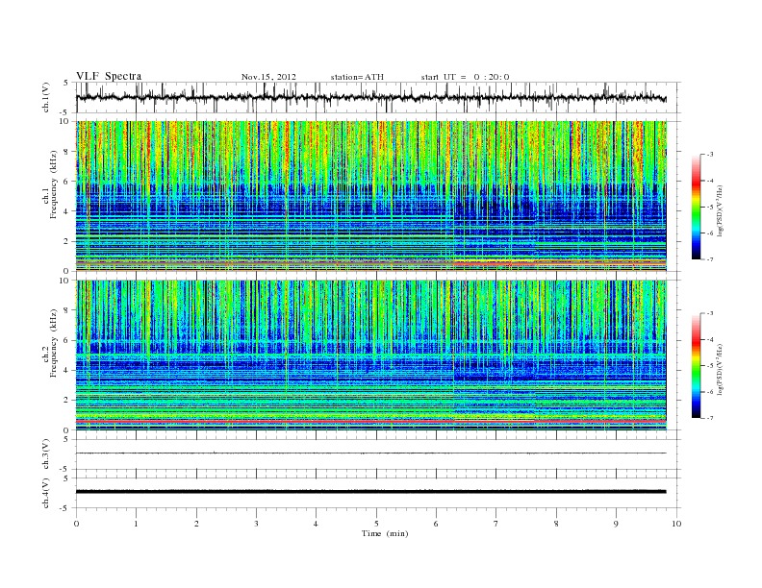Click the '-3' tick on ch.2 colorbar
This screenshot has width=762, height=588.
(x=710, y=313)
